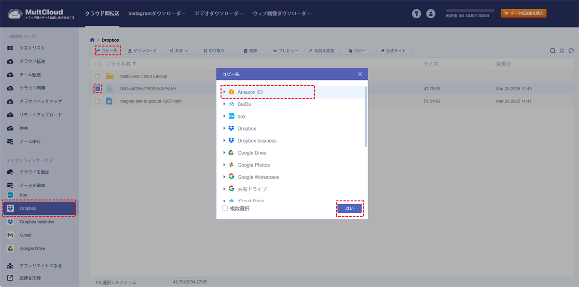Expand BaiDu in copy dialog

[x=224, y=104]
